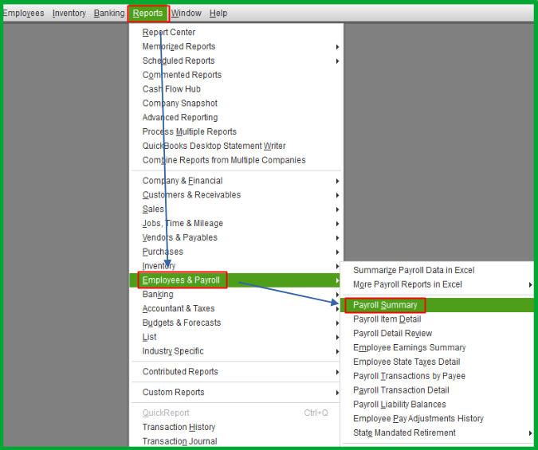Expand Memorized Reports submenu arrow
The width and height of the screenshot is (538, 450).
337,47
